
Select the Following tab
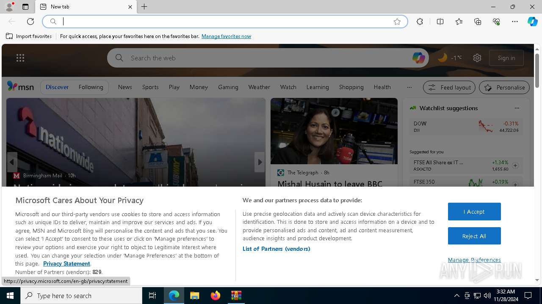[x=91, y=87]
